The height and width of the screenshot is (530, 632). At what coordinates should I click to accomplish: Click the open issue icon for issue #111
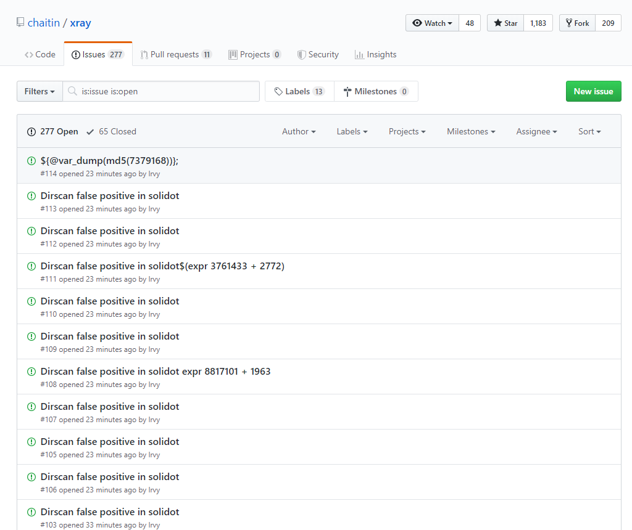[31, 266]
